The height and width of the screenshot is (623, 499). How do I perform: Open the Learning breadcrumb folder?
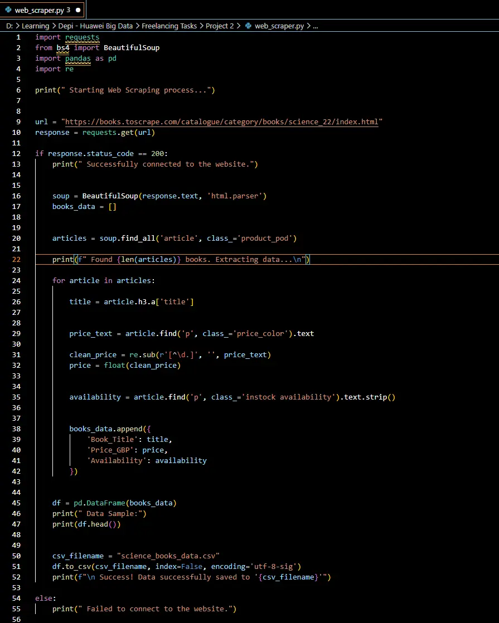35,26
